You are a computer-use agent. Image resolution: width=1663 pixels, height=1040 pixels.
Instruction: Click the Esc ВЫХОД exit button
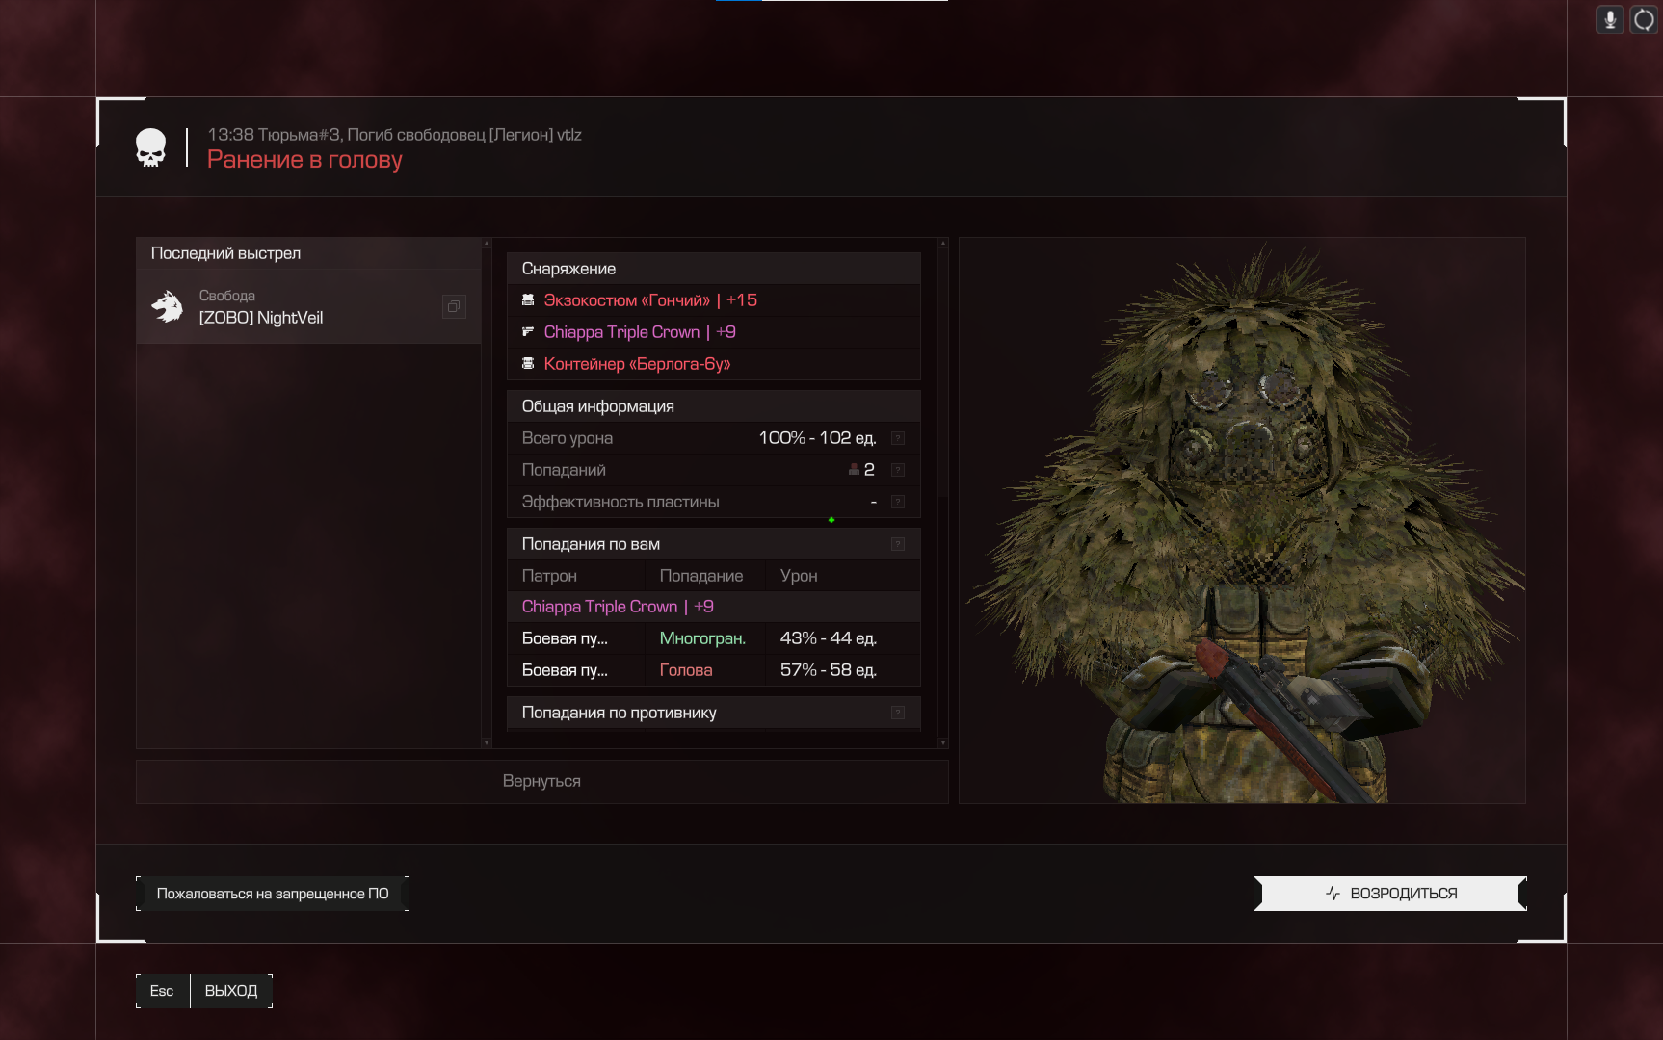204,991
